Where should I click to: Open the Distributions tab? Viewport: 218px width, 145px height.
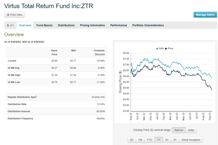66,25
